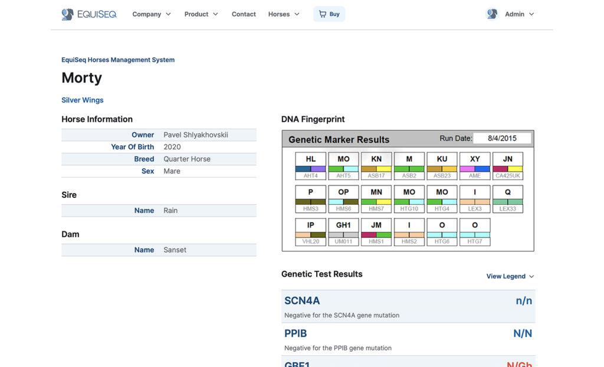The image size is (604, 367).
Task: Click owner name Pavel Shlyakhovskii
Action: pyautogui.click(x=196, y=135)
